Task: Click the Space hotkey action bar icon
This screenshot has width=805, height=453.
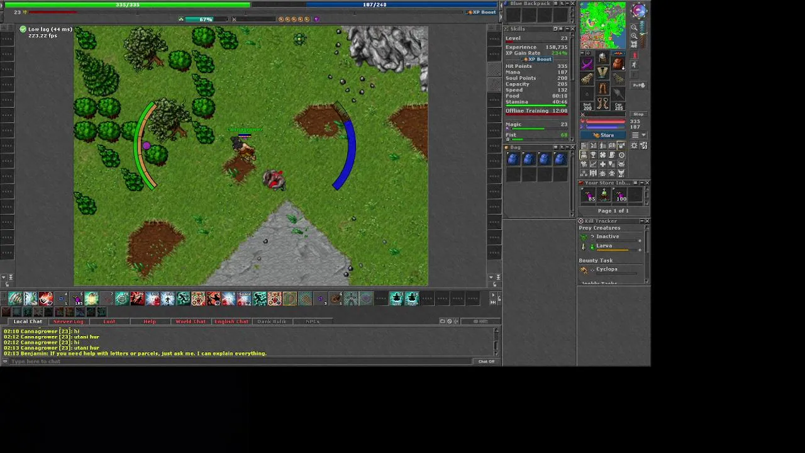Action: 244,298
